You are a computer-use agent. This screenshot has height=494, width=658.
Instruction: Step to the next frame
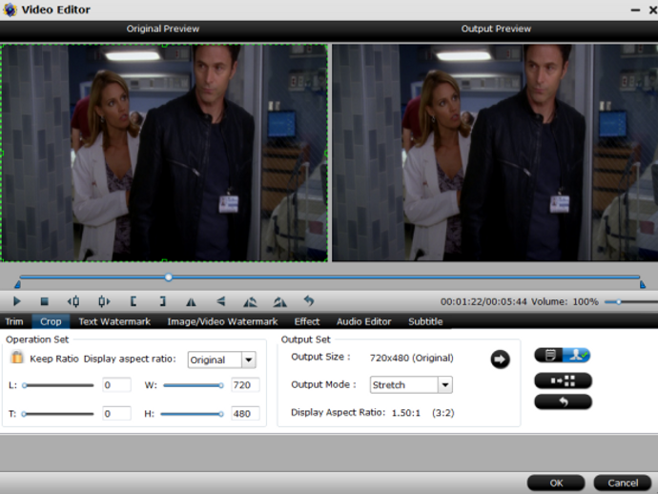104,301
